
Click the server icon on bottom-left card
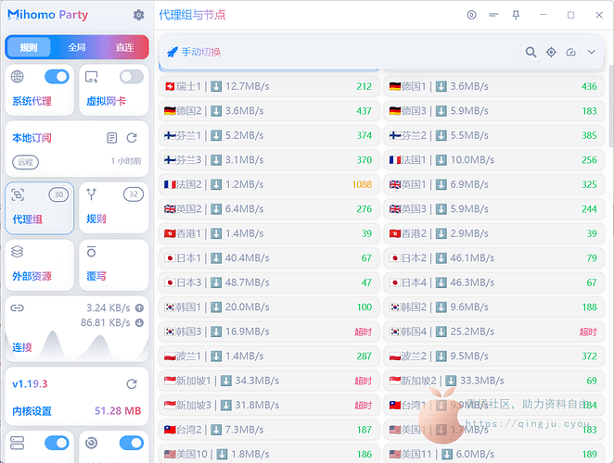[x=18, y=443]
